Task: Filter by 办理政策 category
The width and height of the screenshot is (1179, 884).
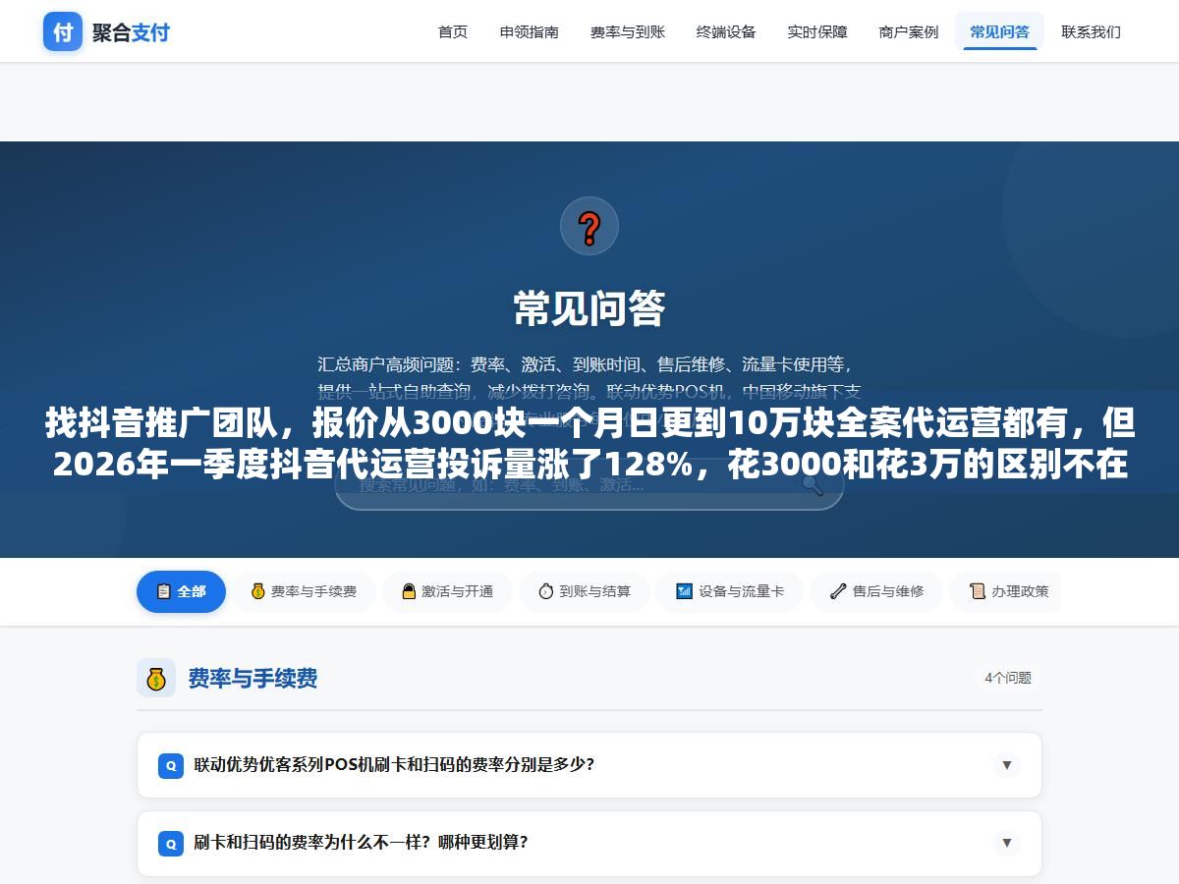Action: pos(1008,591)
